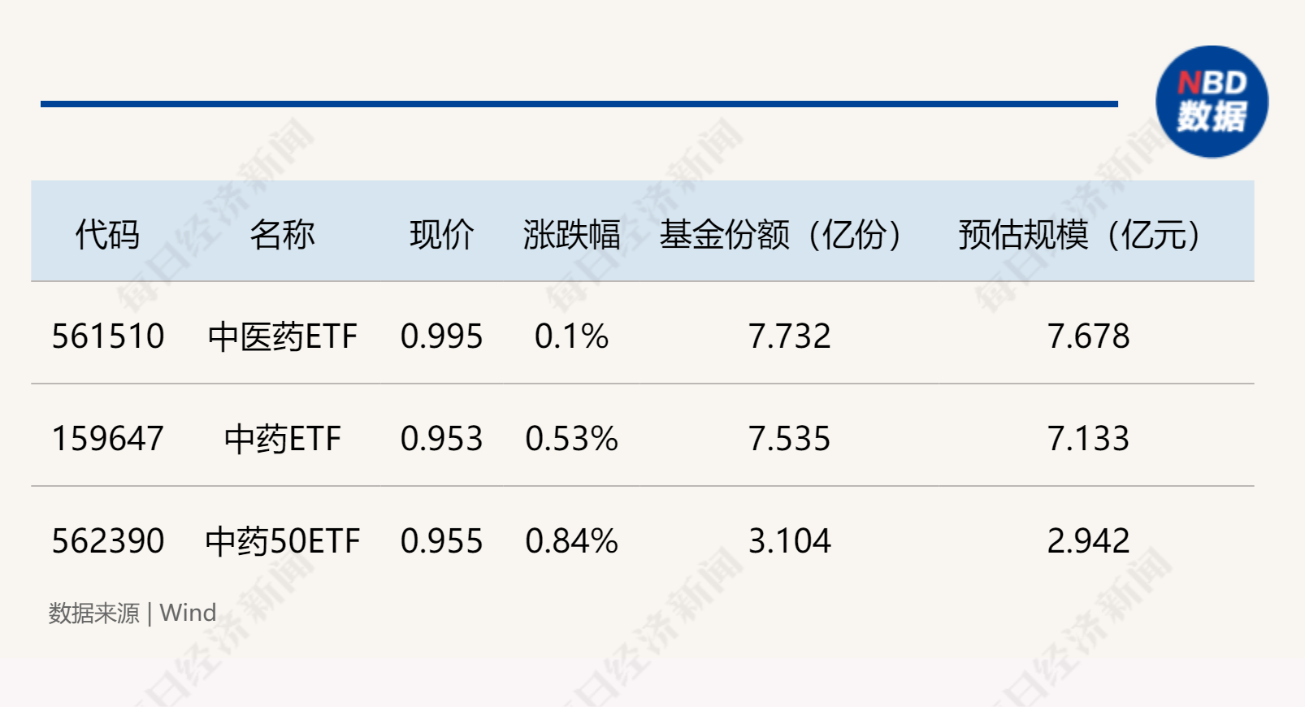Select fund code 159647
The height and width of the screenshot is (707, 1305).
108,439
